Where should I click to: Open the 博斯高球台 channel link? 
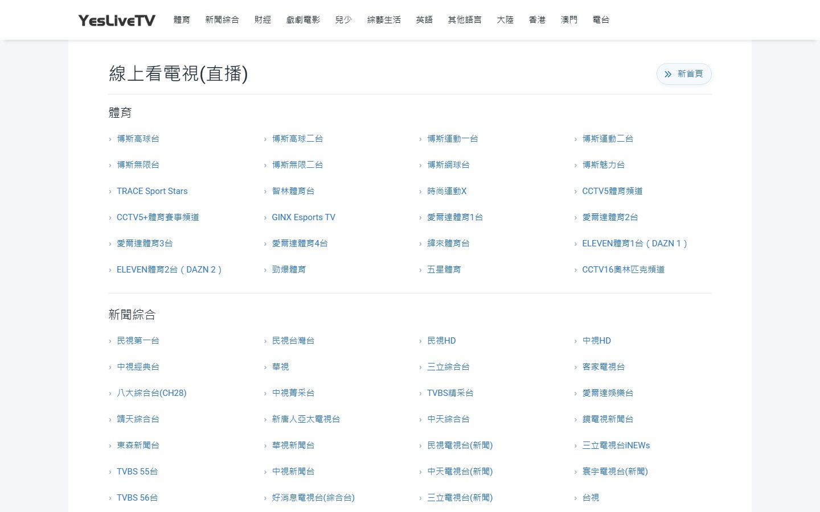(x=138, y=139)
